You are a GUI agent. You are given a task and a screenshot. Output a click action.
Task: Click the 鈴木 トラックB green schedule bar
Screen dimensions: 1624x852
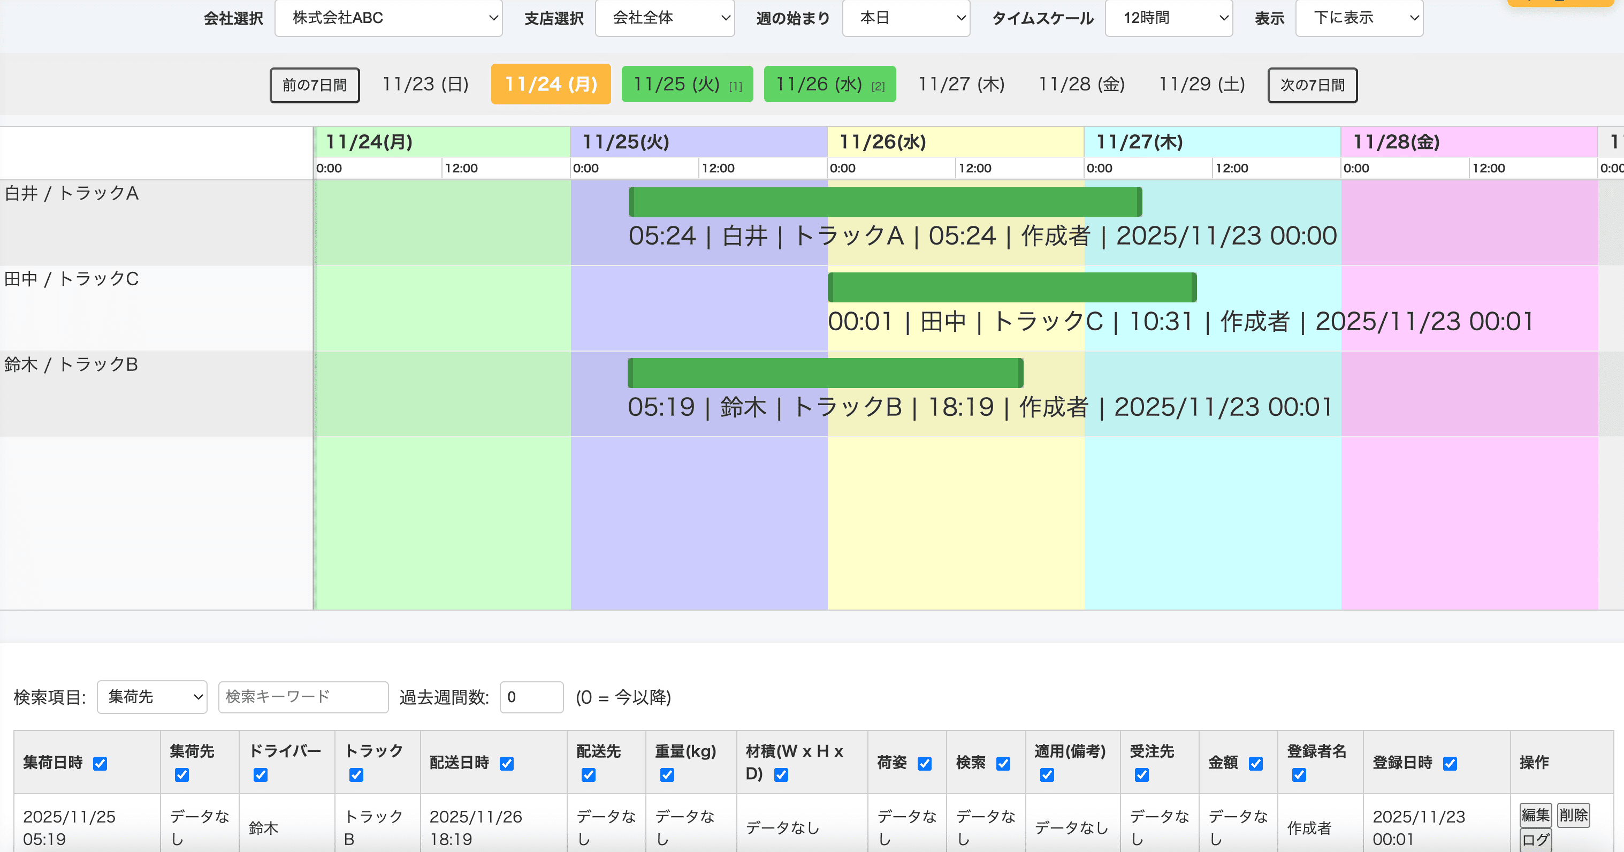pyautogui.click(x=824, y=372)
